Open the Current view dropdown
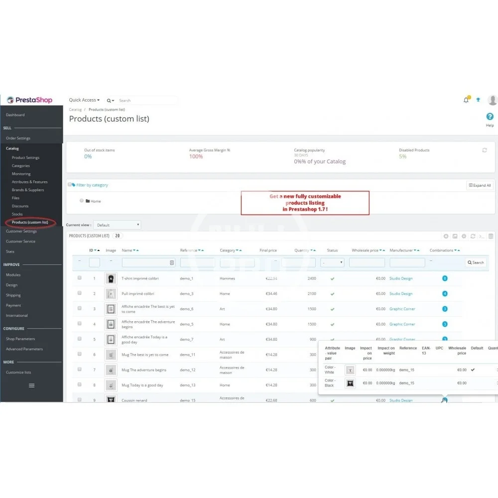Screen dimensions: 498x498 (117, 225)
